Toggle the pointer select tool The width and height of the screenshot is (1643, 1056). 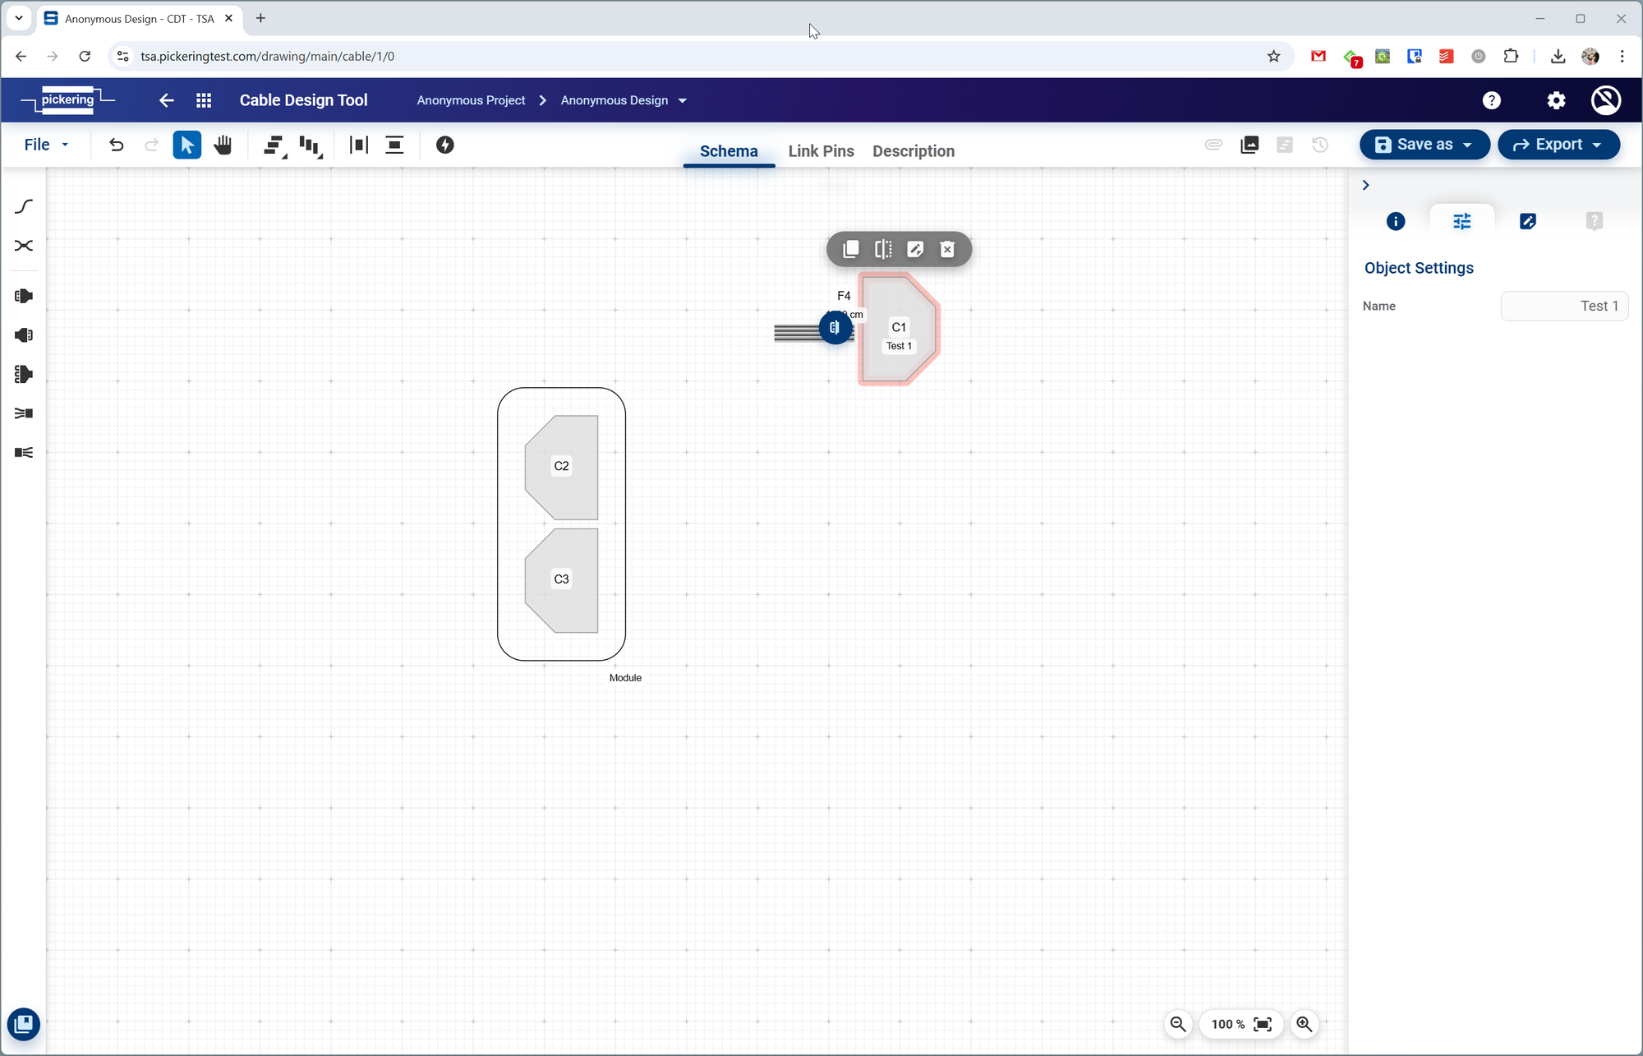tap(186, 145)
